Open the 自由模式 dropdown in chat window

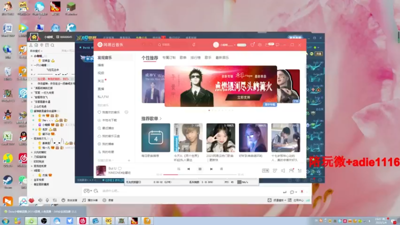(x=36, y=51)
